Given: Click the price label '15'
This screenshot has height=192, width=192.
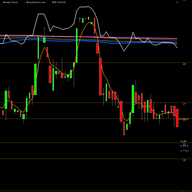Looking at the screenshot, I should pos(184,120).
